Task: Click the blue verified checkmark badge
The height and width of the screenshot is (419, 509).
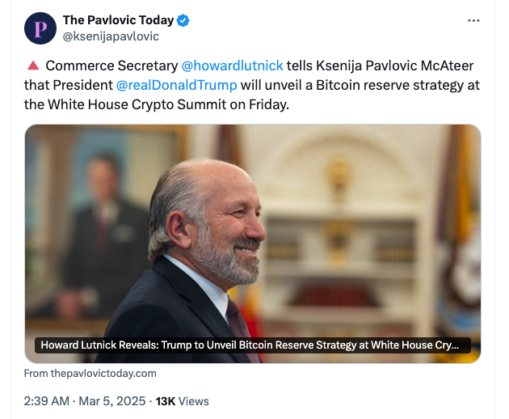Action: tap(183, 20)
